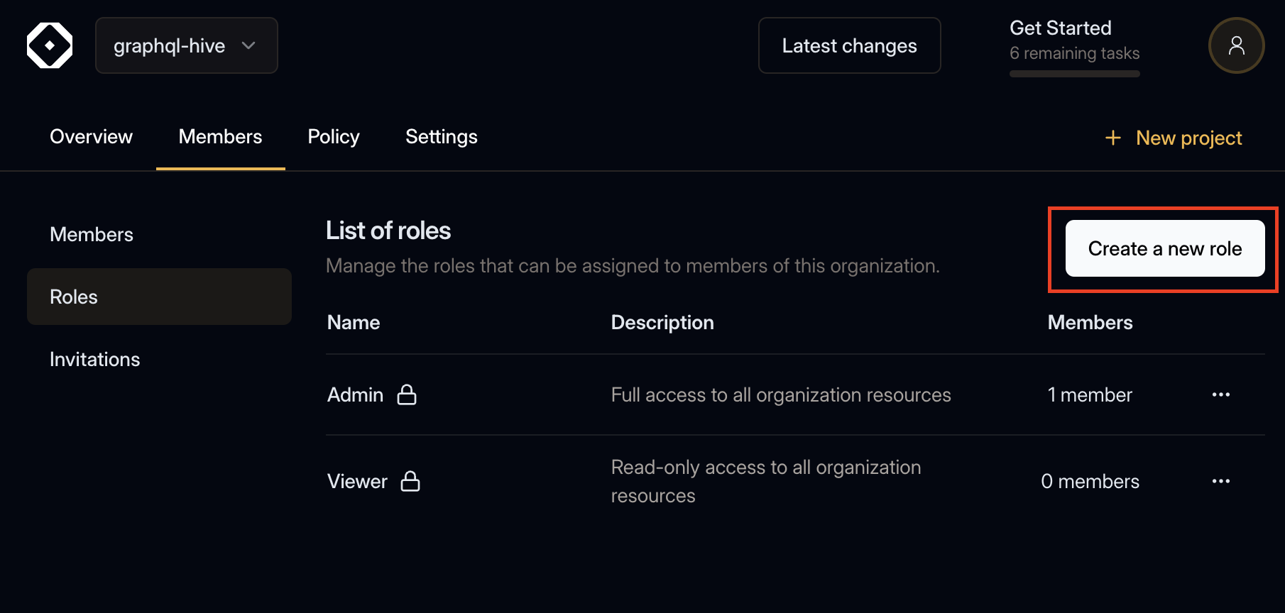Click the lock icon beside Admin

point(407,394)
